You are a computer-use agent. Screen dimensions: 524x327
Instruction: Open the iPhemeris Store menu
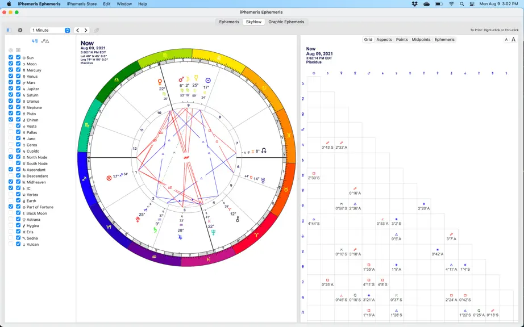point(81,4)
